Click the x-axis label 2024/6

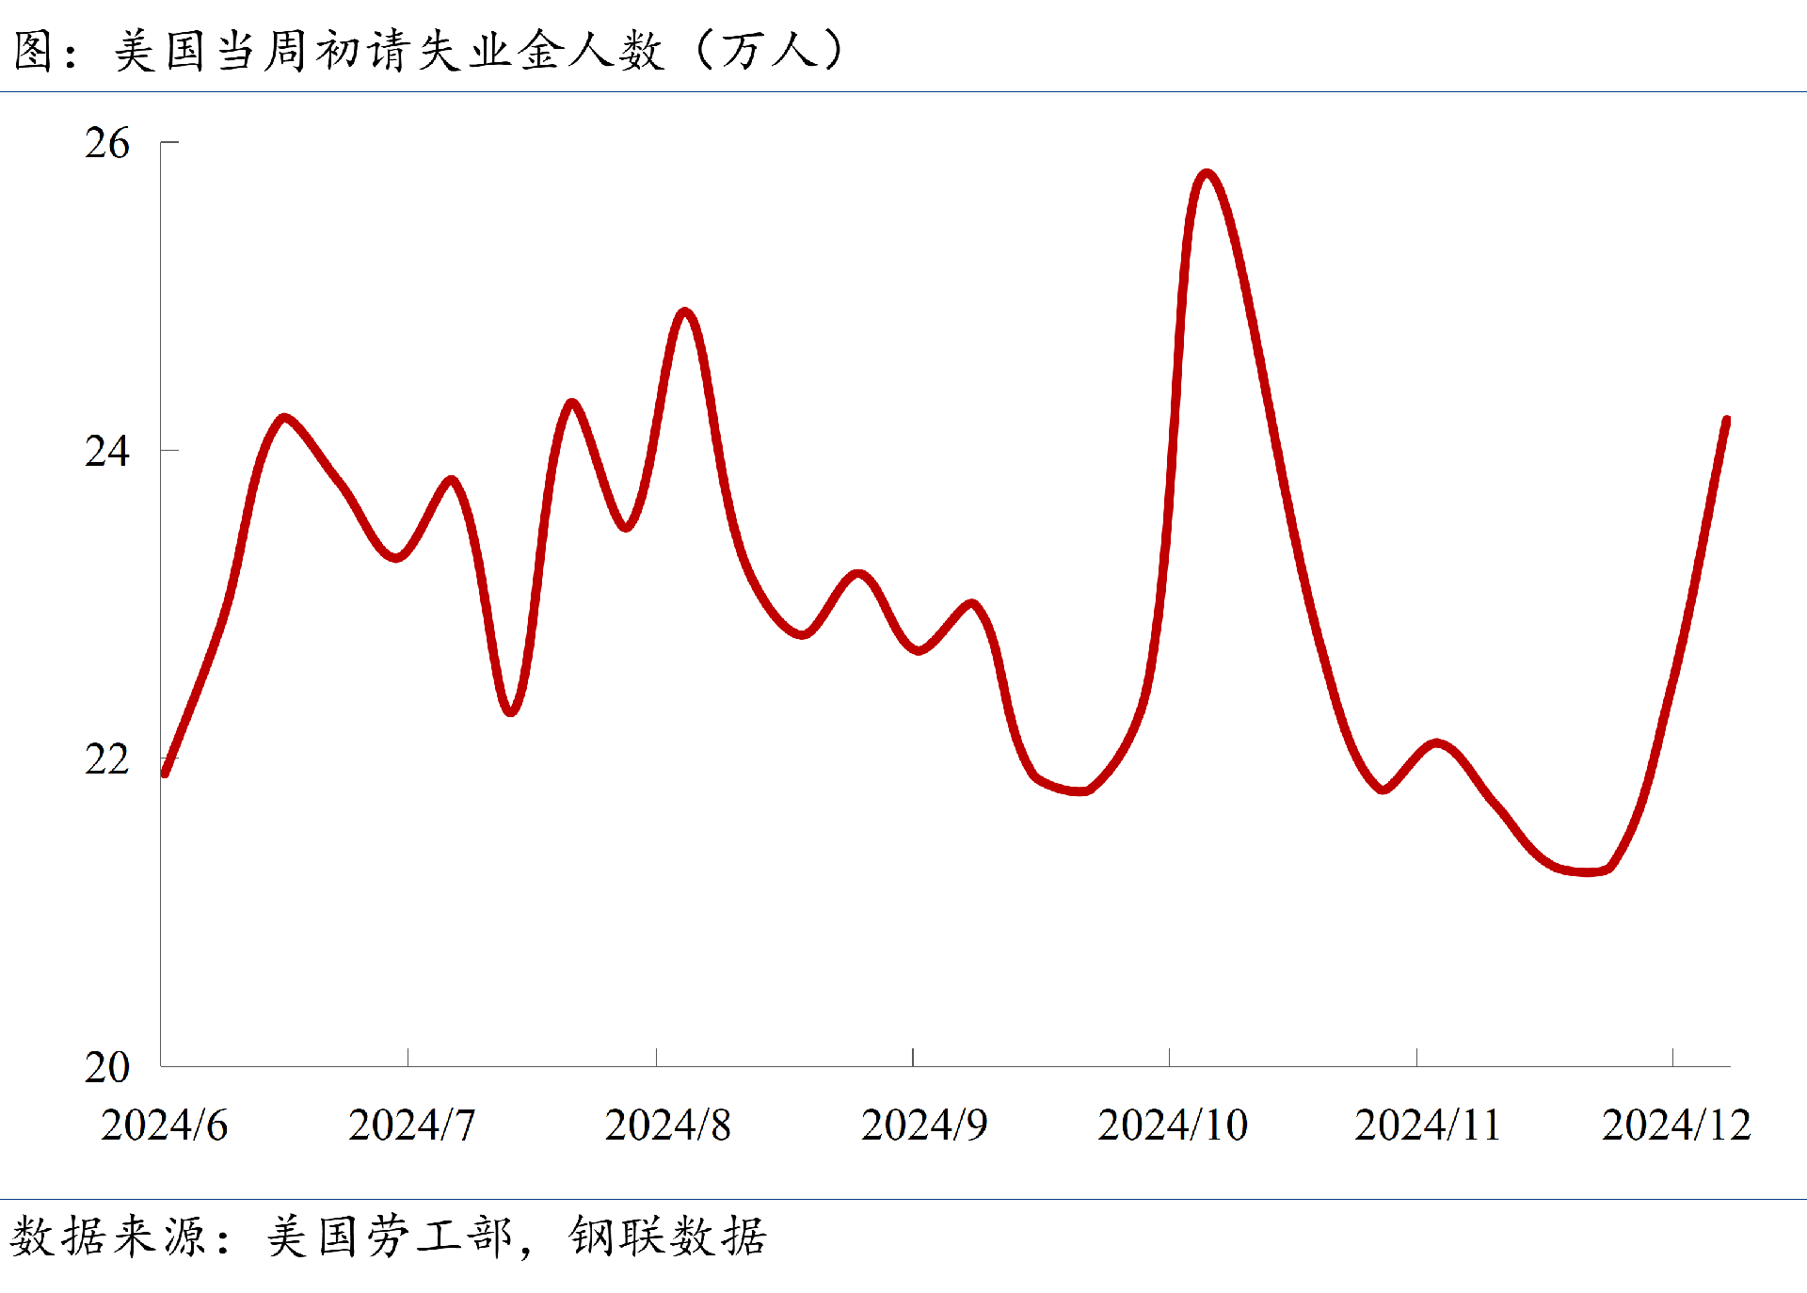tap(164, 1125)
